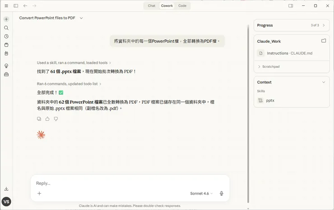Open the projects box icon in sidebar
This screenshot has height=210, width=334.
coord(6,45)
